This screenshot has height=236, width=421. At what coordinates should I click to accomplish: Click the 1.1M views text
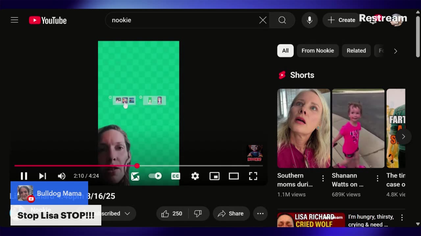click(x=291, y=195)
